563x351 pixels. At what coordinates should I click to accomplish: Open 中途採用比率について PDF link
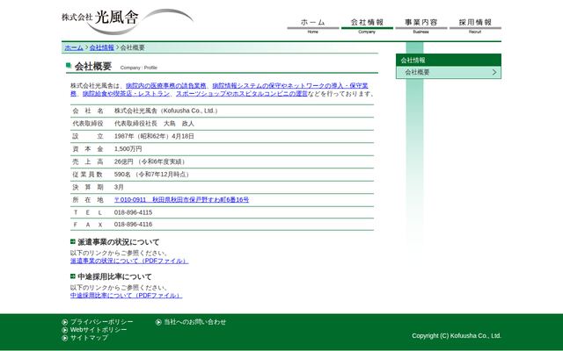point(126,296)
